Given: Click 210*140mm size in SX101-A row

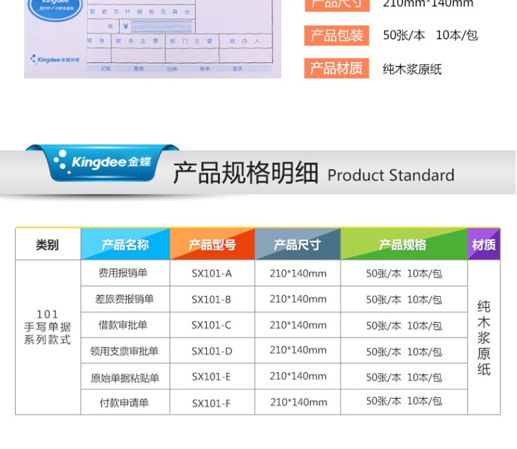Looking at the screenshot, I should (298, 273).
